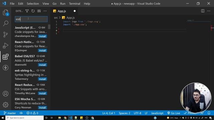Install JavaScript (ES6) code snippets extension

[42, 36]
